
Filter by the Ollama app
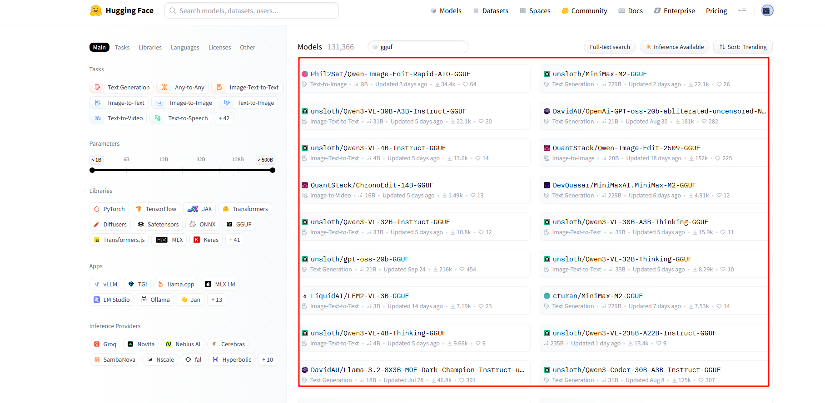(x=155, y=300)
